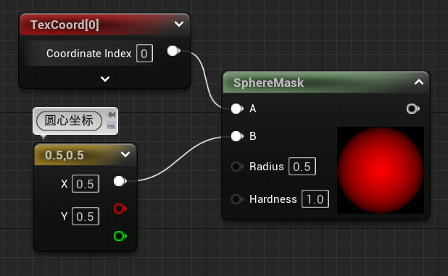Collapse the 0.5,0.5 constant node chevron
This screenshot has height=276, width=448.
tap(125, 154)
